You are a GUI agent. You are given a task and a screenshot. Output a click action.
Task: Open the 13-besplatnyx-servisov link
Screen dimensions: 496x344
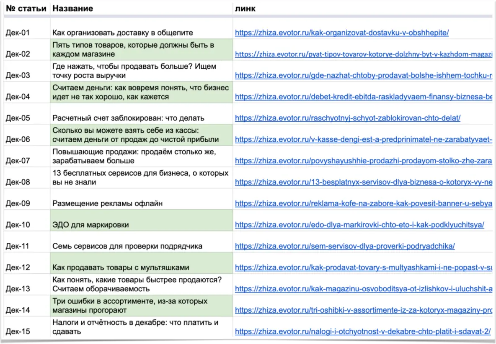coord(363,182)
